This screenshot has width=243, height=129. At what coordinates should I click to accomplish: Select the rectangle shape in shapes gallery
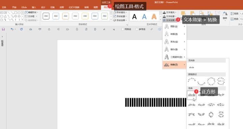(16, 13)
